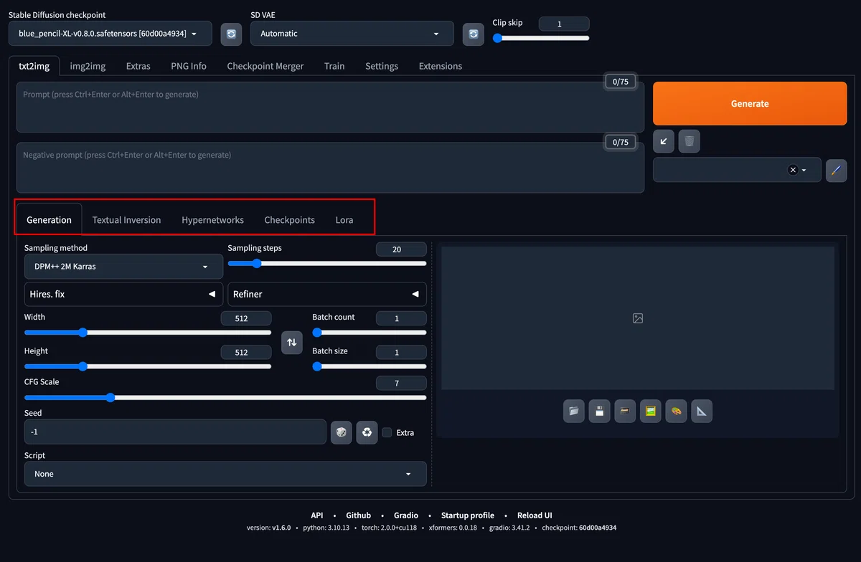Open the Gradio footer link
This screenshot has width=861, height=562.
[x=406, y=515]
